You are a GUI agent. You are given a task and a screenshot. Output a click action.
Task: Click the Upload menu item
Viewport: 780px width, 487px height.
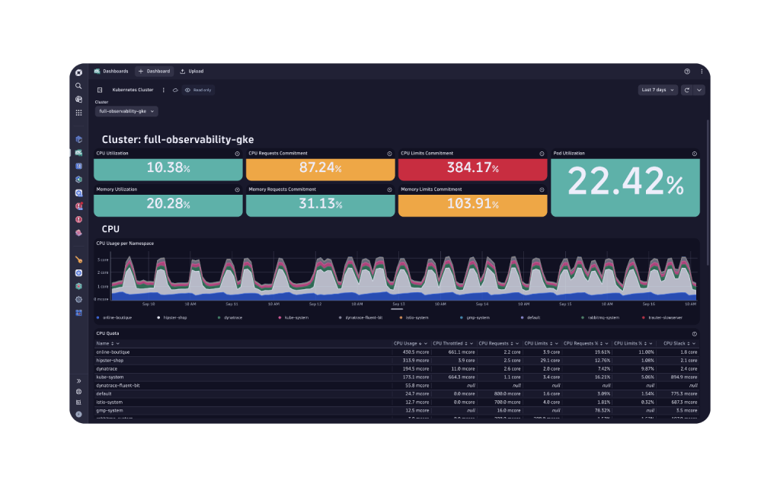[192, 72]
